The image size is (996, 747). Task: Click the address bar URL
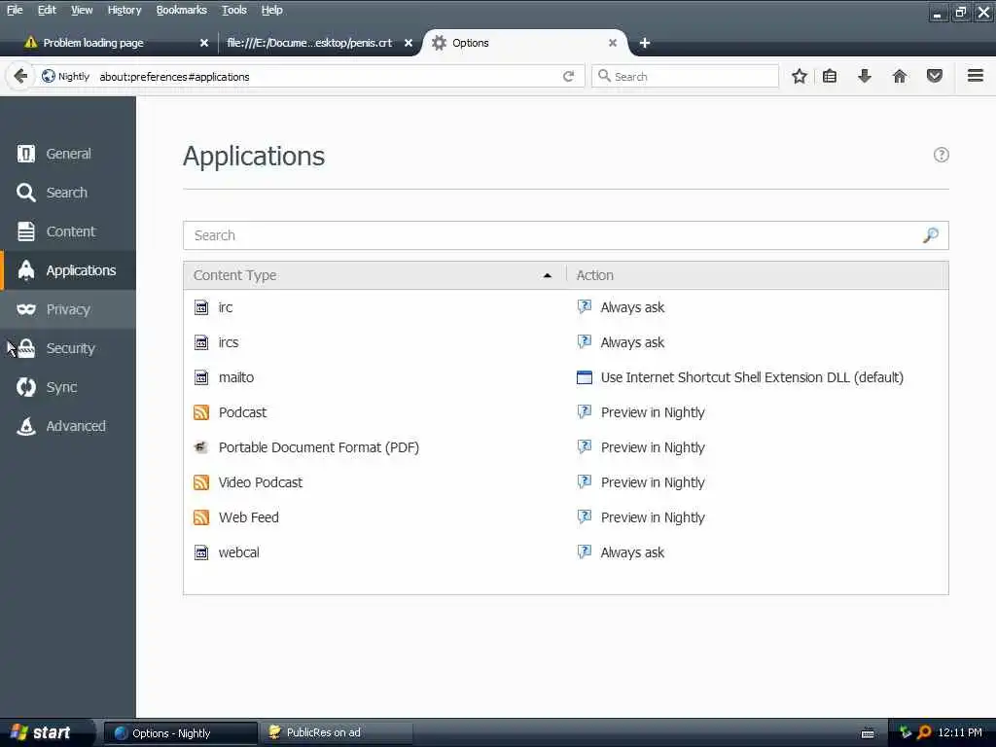[327, 76]
